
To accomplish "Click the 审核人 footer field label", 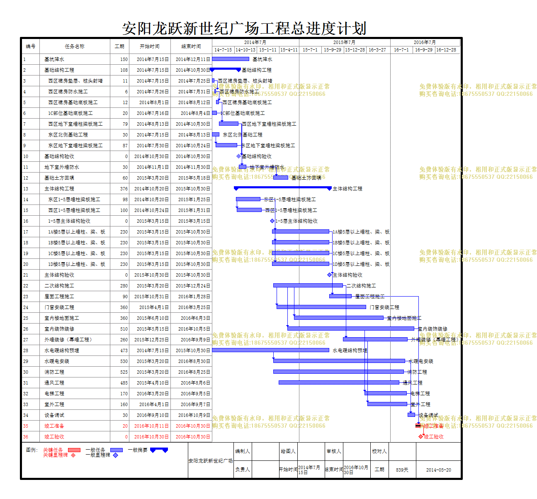I will 334,451.
